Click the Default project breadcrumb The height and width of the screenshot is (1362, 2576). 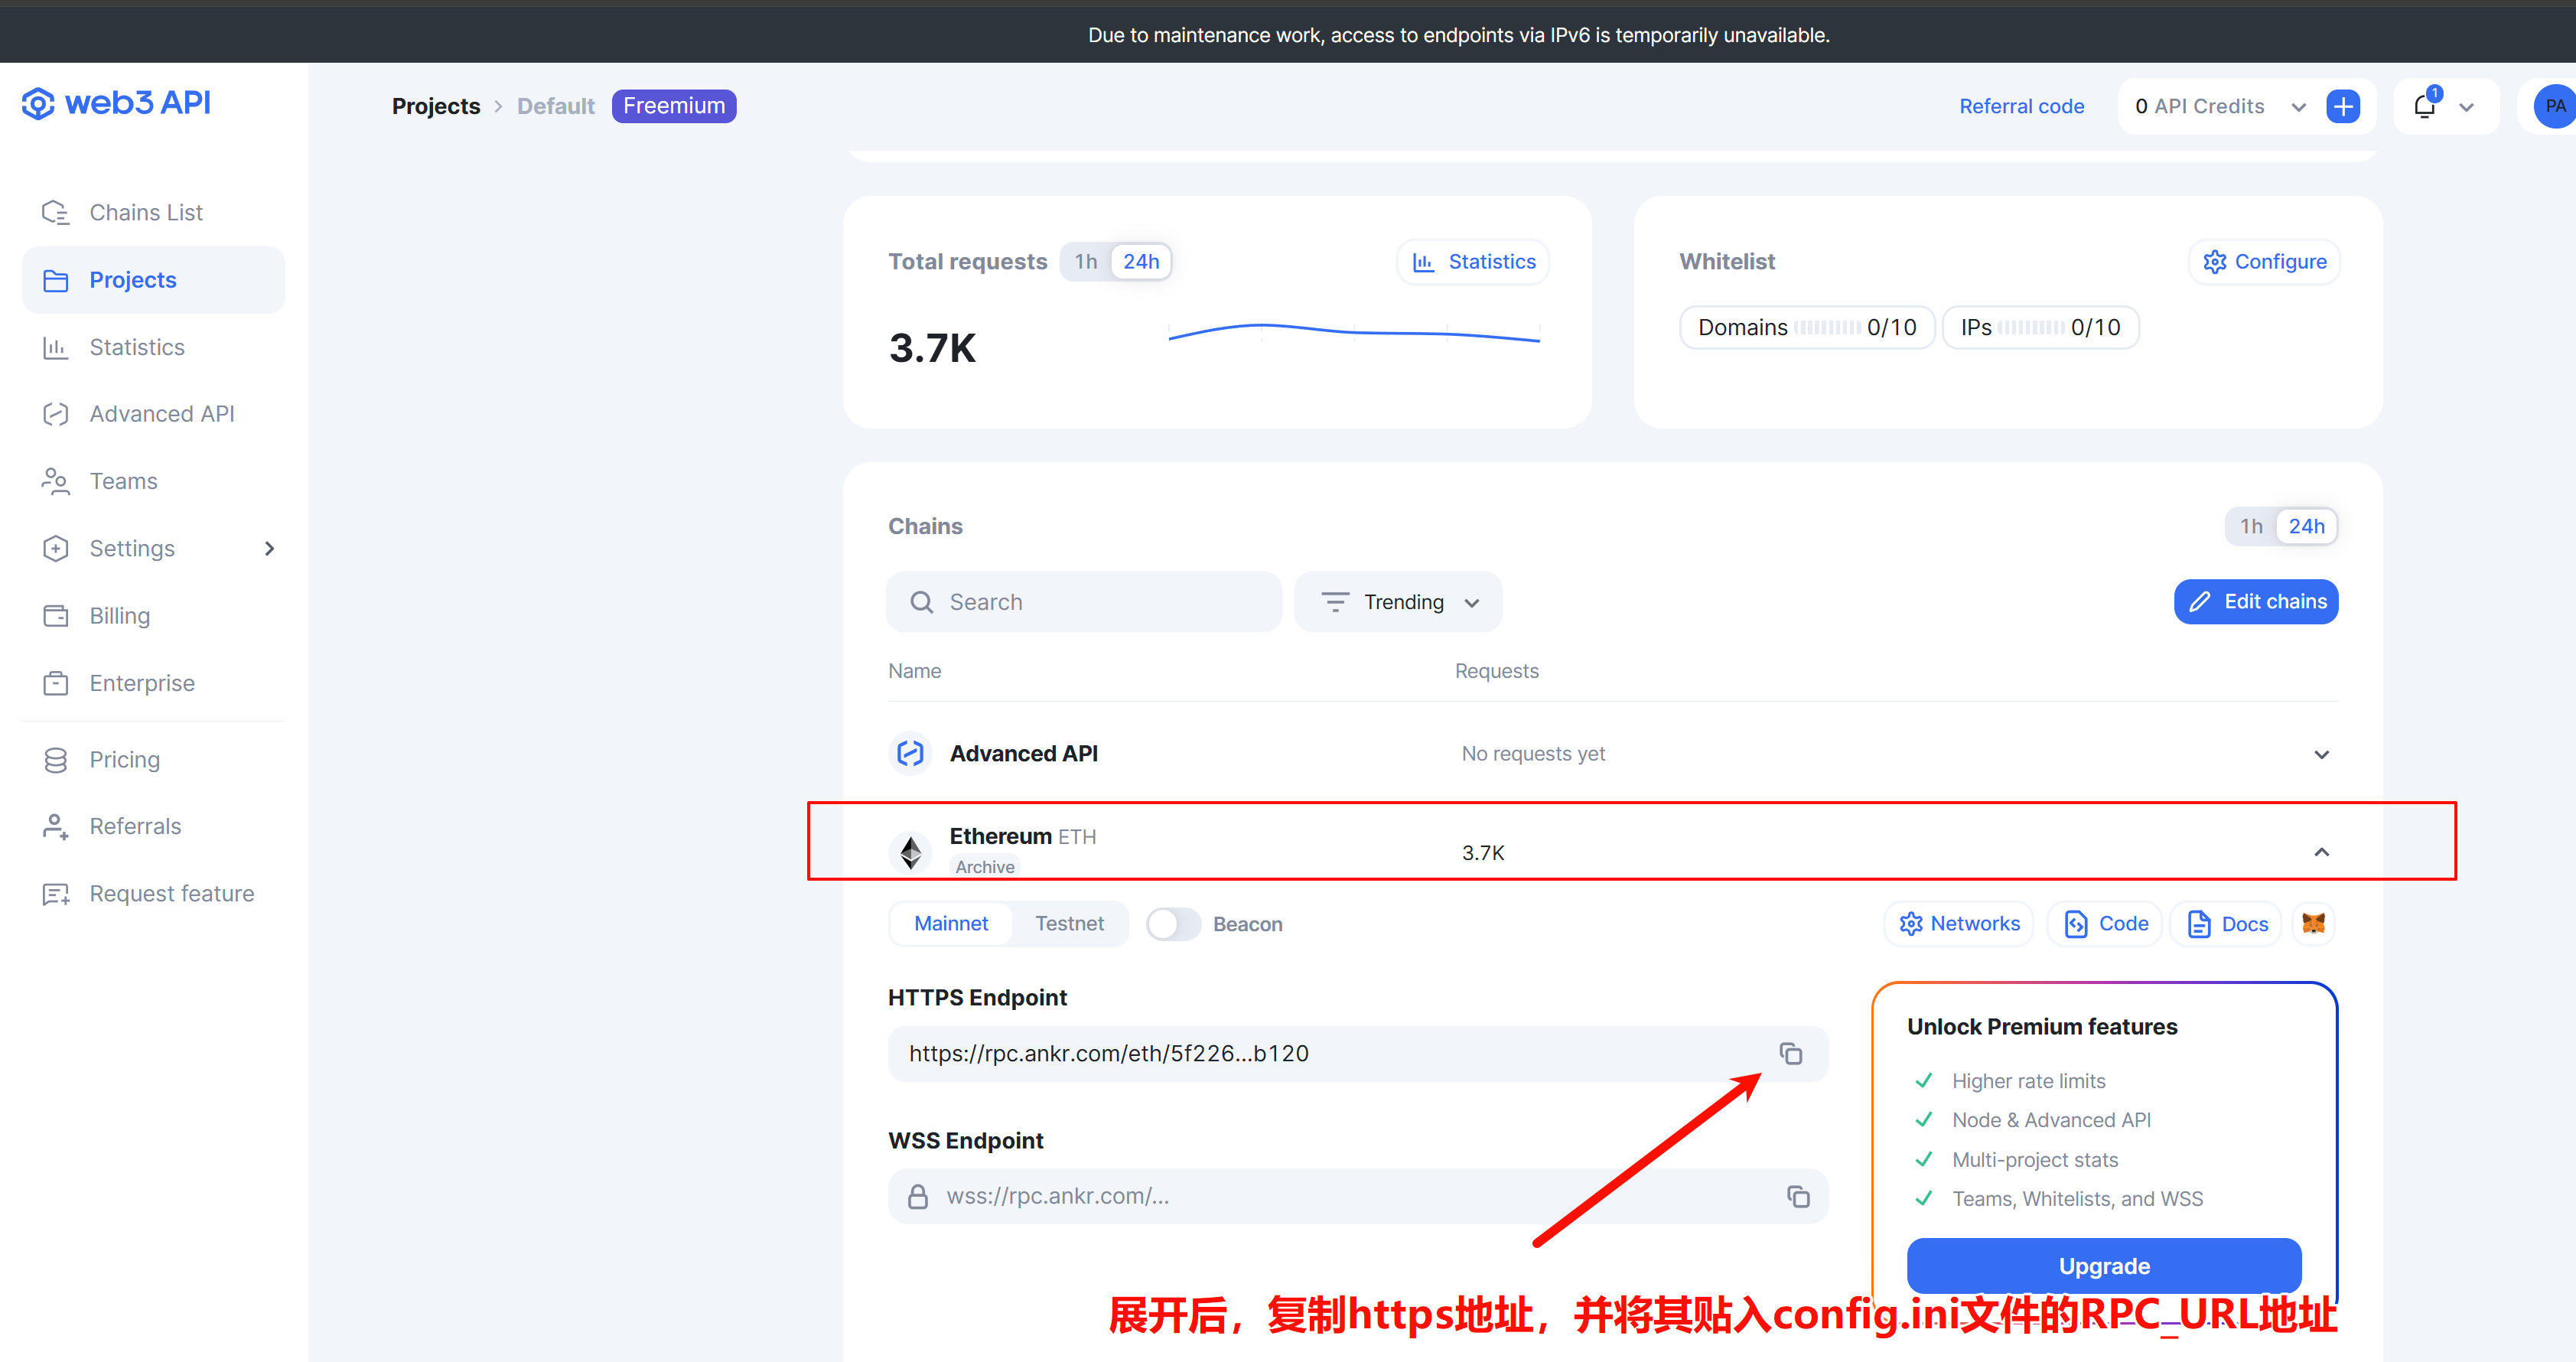(555, 106)
